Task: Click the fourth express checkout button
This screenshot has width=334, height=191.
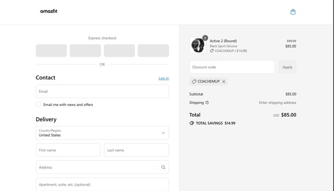Action: pos(153,51)
